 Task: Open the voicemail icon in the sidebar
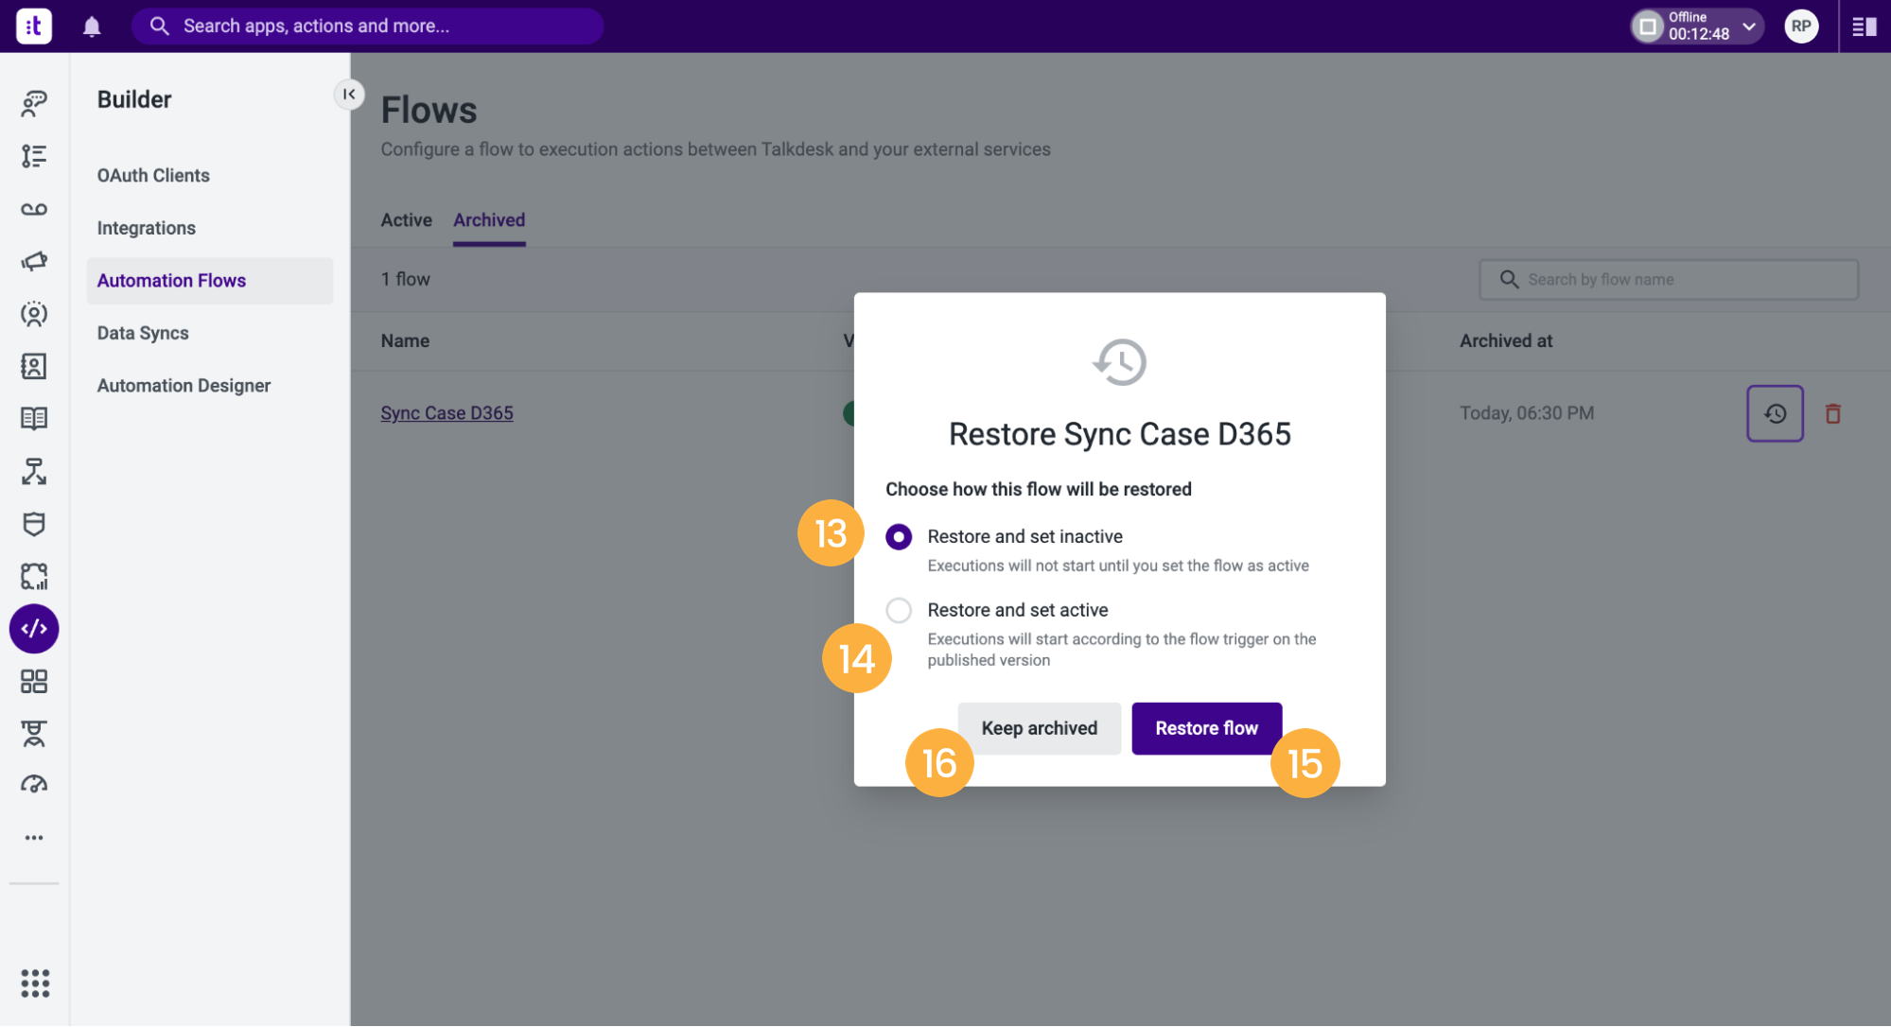point(34,209)
